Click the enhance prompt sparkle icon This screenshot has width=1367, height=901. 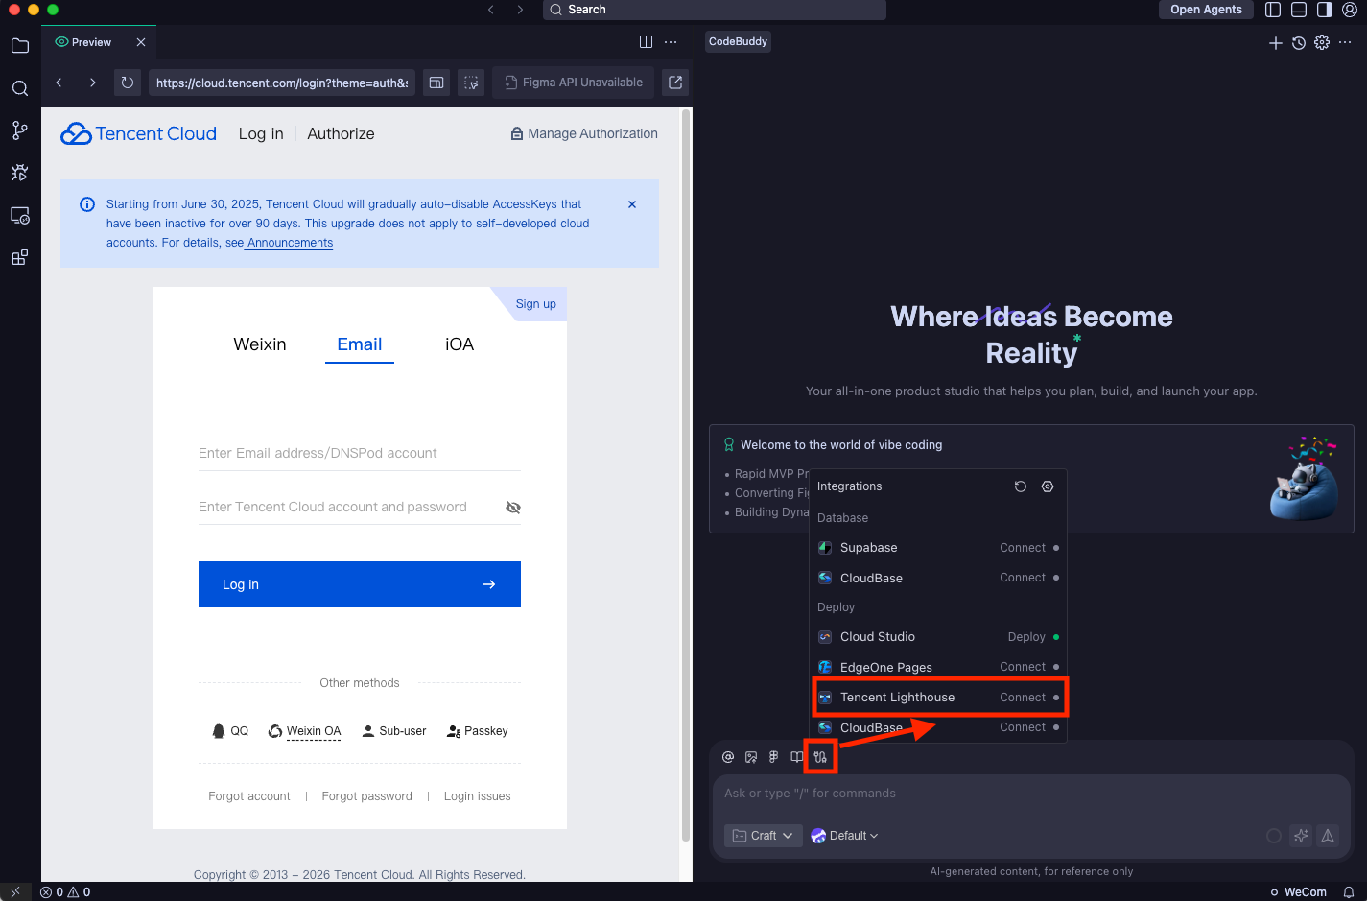pos(1301,836)
